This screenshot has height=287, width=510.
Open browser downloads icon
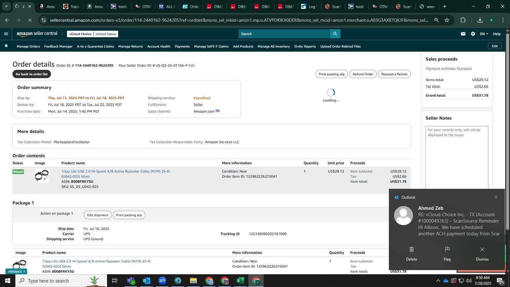click(480, 20)
